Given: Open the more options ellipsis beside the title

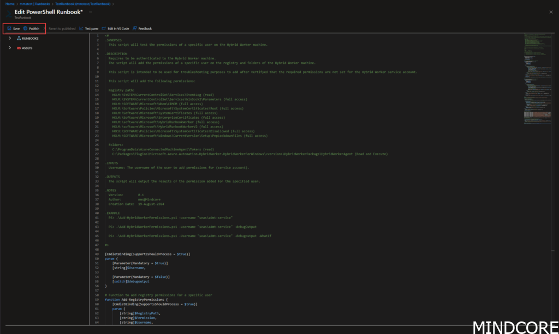Looking at the screenshot, I should (90, 11).
